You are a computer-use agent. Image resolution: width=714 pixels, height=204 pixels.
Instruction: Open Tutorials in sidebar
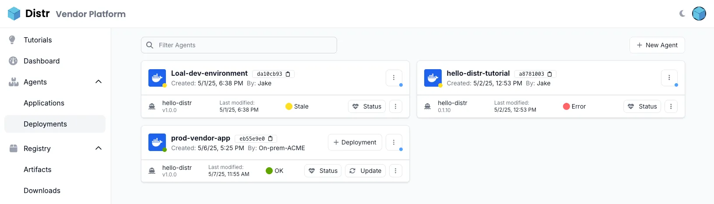38,40
